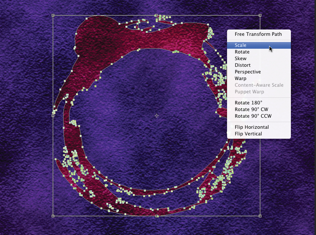Click the bottom-center transform bounding box handle
Image resolution: width=316 pixels, height=235 pixels.
tap(157, 216)
